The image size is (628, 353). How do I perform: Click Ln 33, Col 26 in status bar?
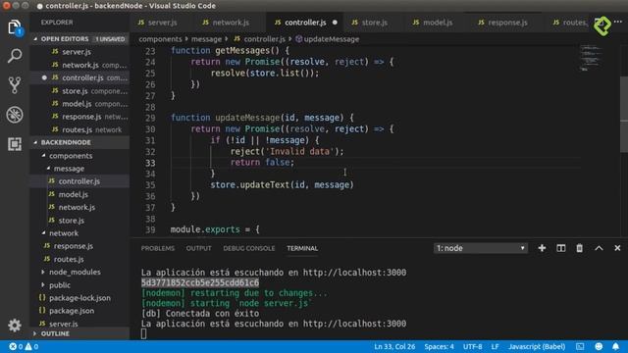[x=394, y=346]
